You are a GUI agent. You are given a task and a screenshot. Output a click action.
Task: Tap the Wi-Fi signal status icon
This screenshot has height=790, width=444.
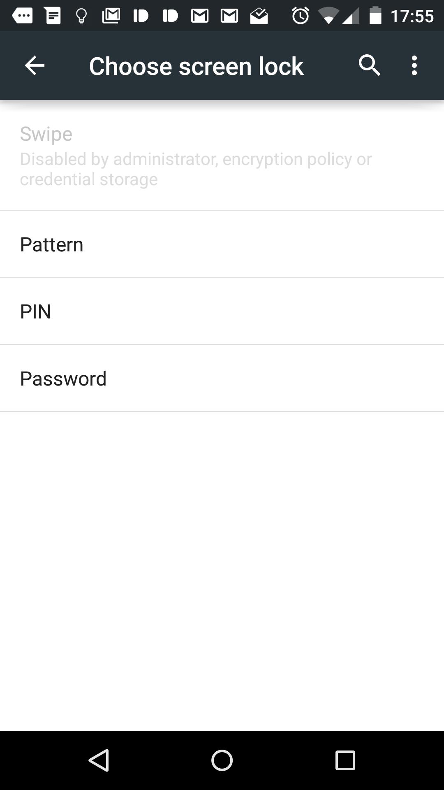pos(328,16)
